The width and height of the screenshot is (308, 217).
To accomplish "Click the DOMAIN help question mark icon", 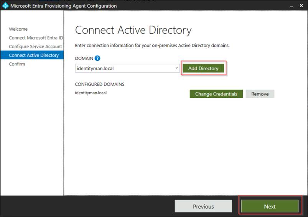I will click(97, 58).
